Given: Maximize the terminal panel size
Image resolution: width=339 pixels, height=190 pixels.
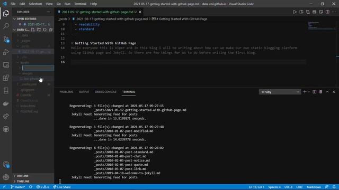Looking at the screenshot, I should coord(327,92).
